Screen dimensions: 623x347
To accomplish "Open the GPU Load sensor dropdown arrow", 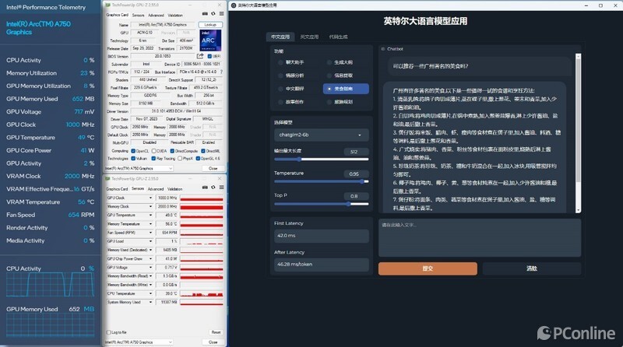I will pyautogui.click(x=150, y=241).
